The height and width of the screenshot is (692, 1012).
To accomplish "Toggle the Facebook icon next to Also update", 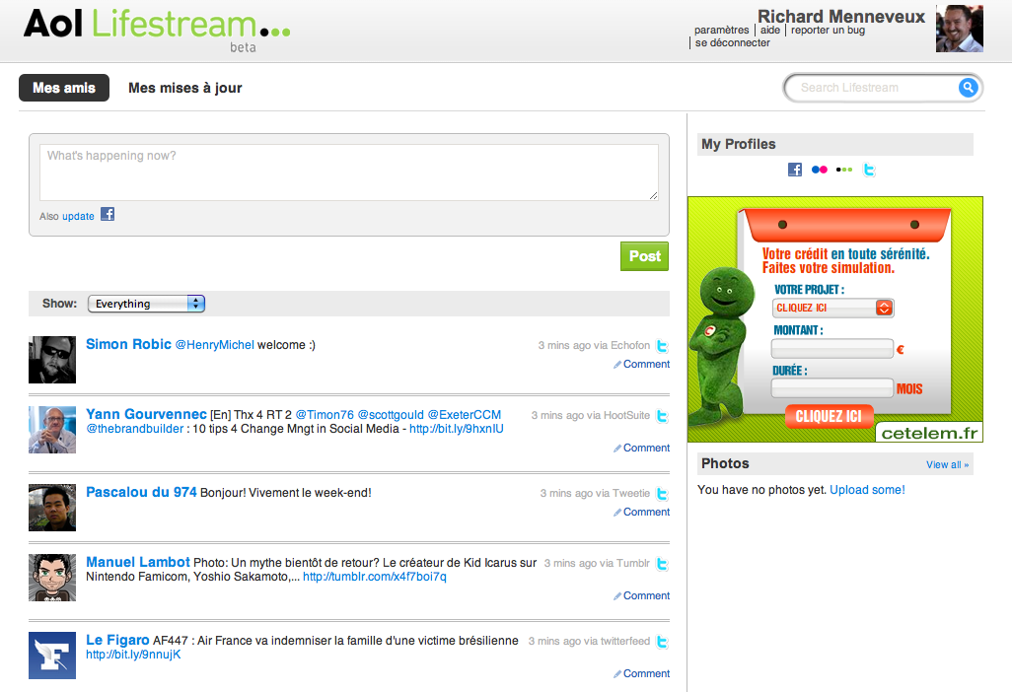I will [108, 214].
